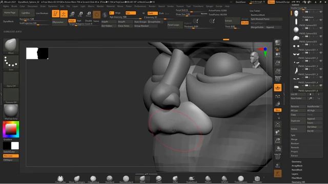The image size is (328, 184).
Task: Expand the Layers palette section
Action: [295, 174]
